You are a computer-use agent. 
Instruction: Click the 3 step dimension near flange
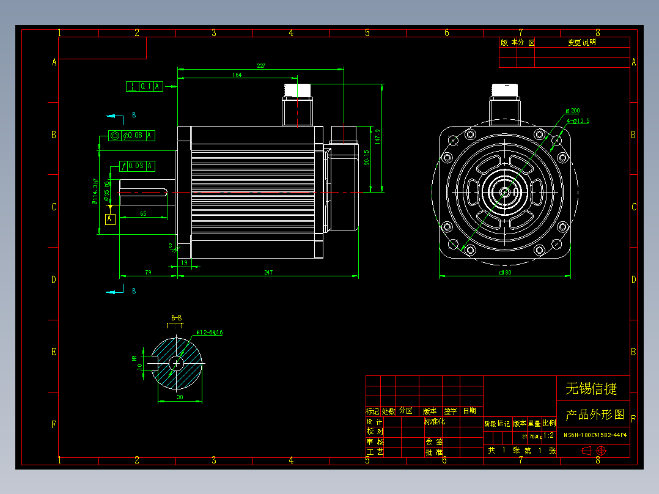171,246
